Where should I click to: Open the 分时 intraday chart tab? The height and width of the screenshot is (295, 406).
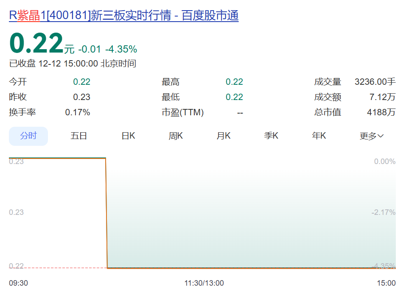[x=28, y=136]
